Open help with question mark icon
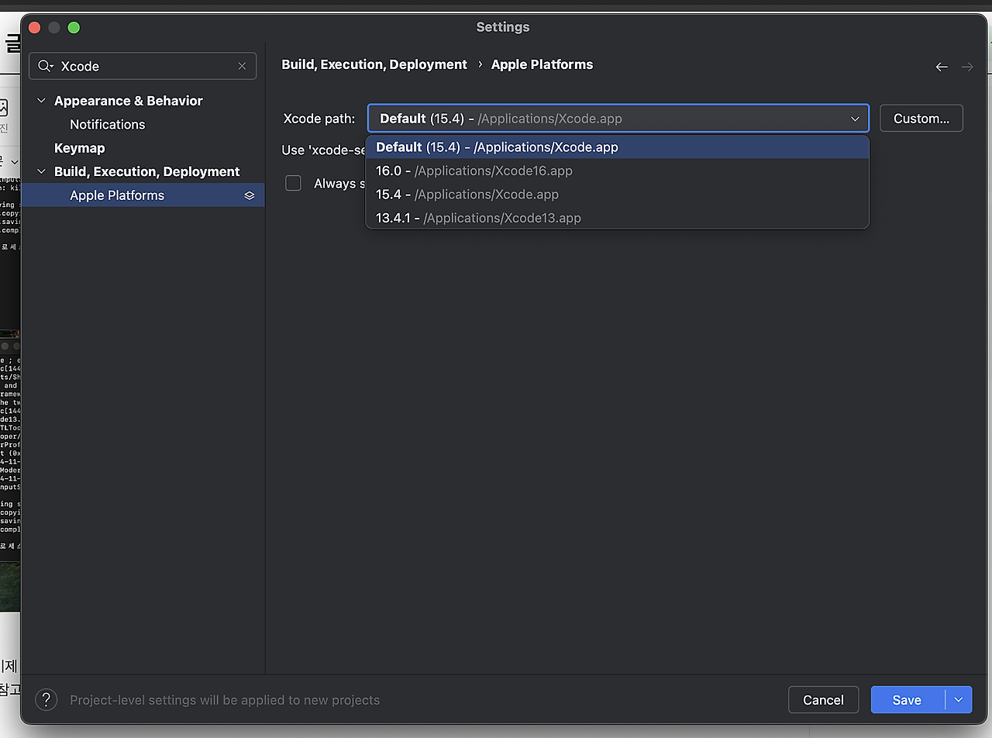This screenshot has height=738, width=992. point(46,700)
